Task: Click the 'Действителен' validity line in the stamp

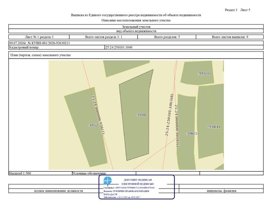Action: pos(122,197)
